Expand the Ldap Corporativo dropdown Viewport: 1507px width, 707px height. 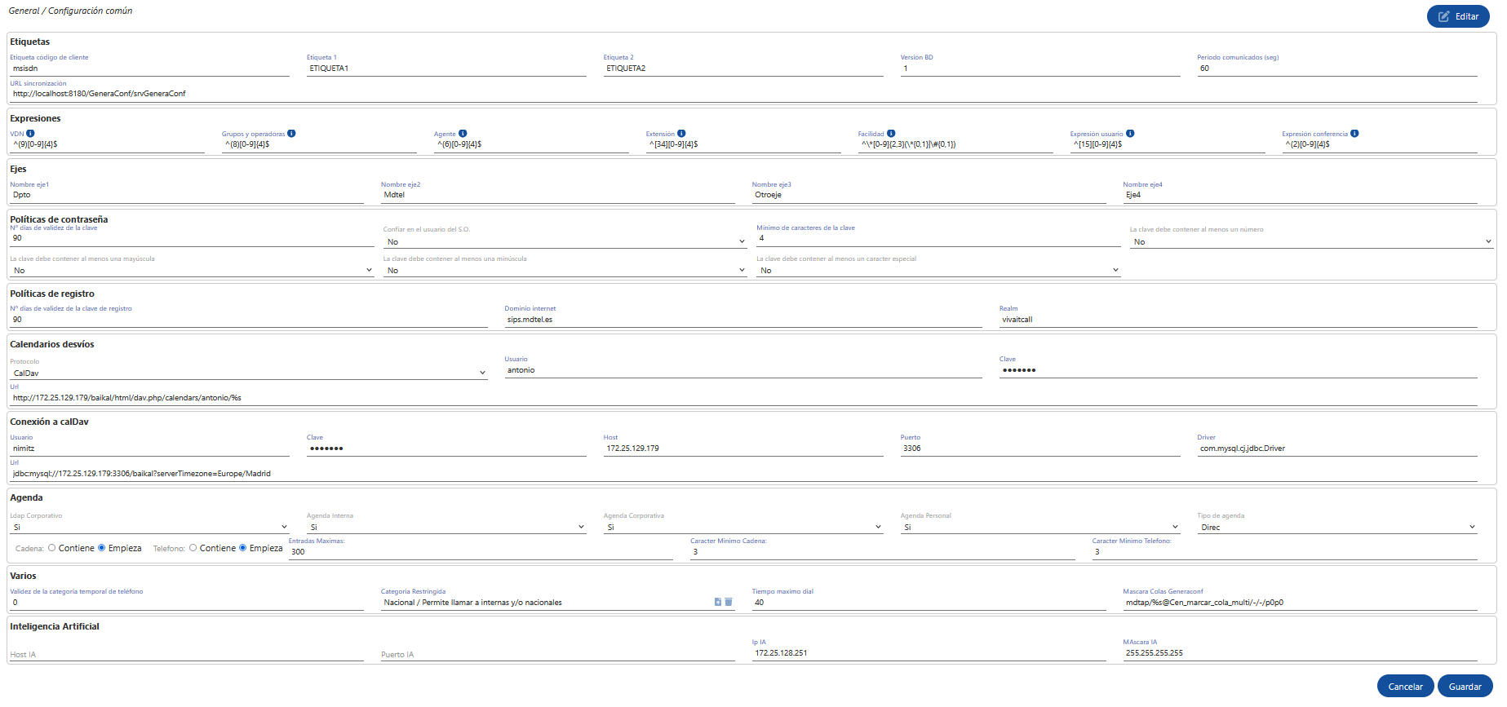(149, 527)
